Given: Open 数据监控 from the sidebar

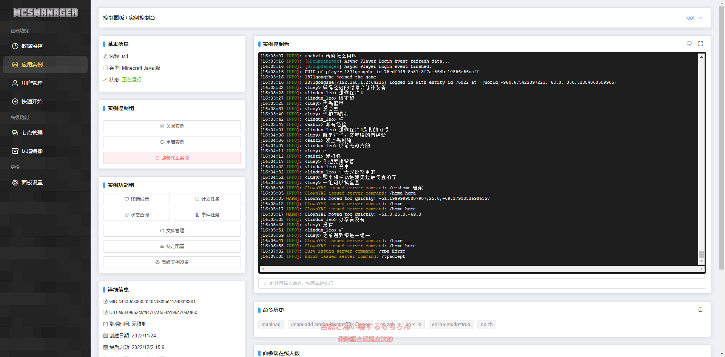Looking at the screenshot, I should point(32,46).
